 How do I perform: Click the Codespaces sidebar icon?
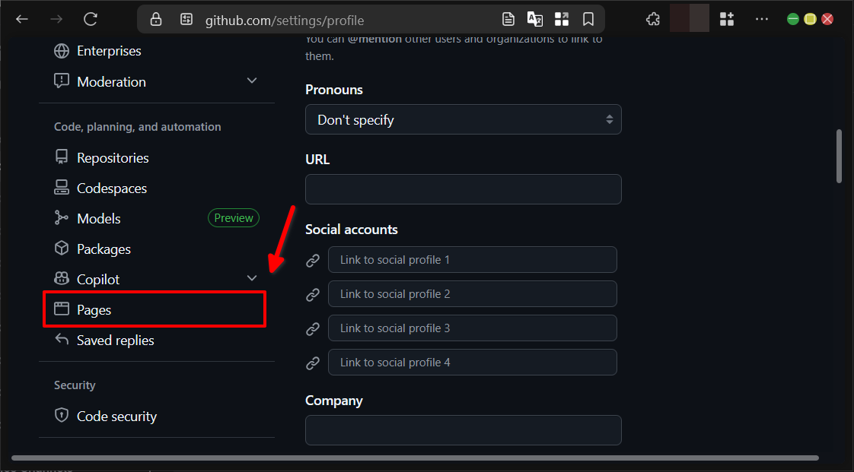click(61, 188)
